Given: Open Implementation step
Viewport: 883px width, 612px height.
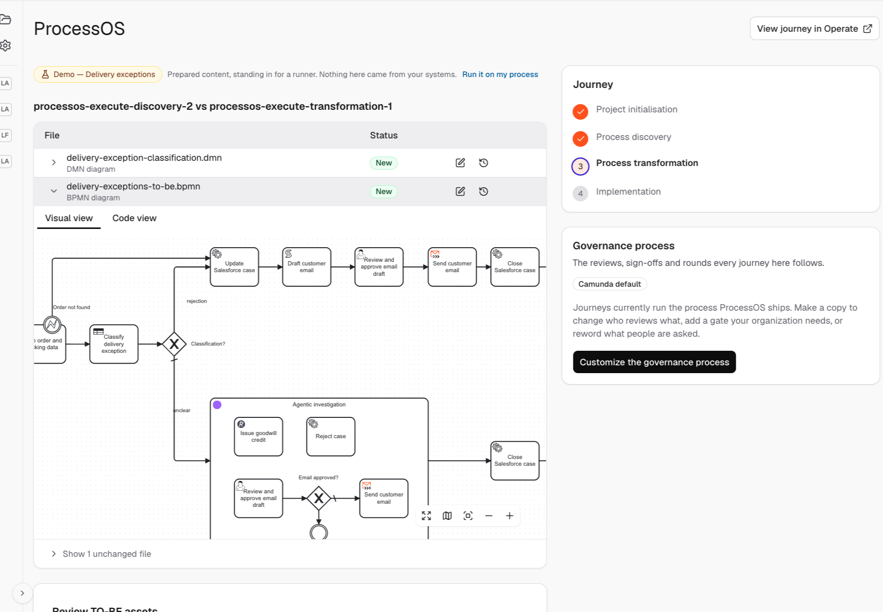Looking at the screenshot, I should click(628, 192).
